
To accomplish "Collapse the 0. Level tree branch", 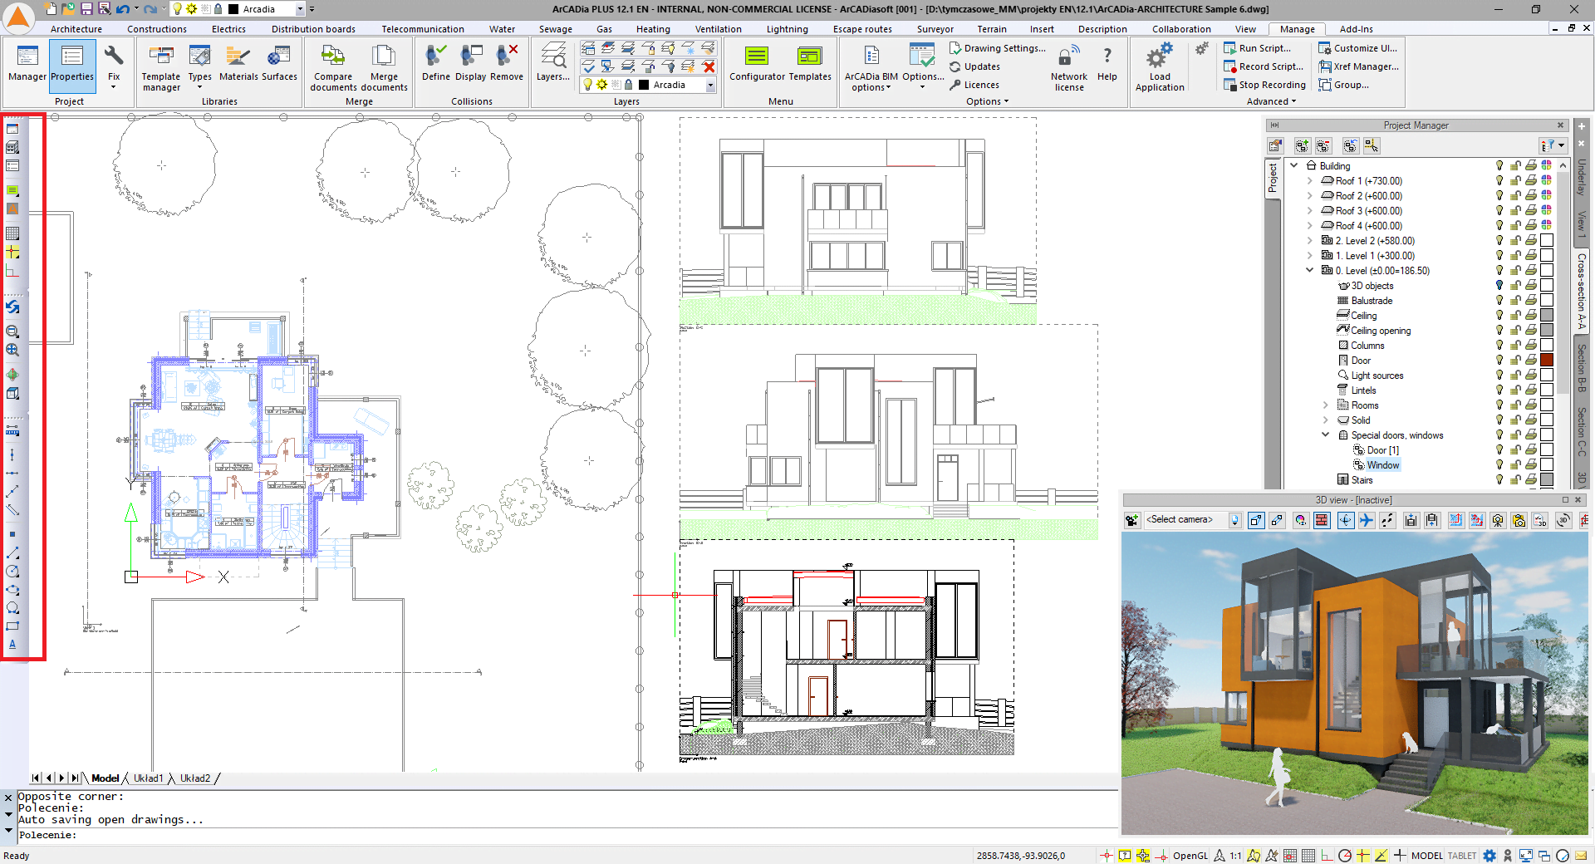I will pos(1310,270).
